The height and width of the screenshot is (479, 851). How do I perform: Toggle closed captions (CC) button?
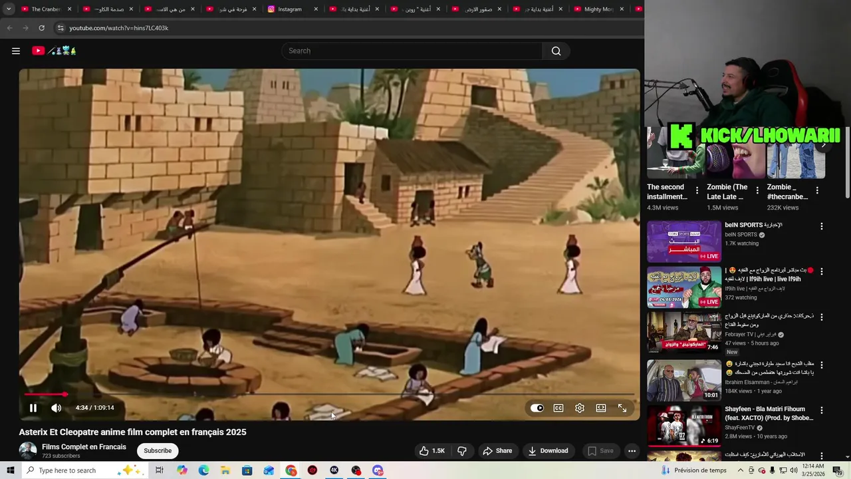558,408
